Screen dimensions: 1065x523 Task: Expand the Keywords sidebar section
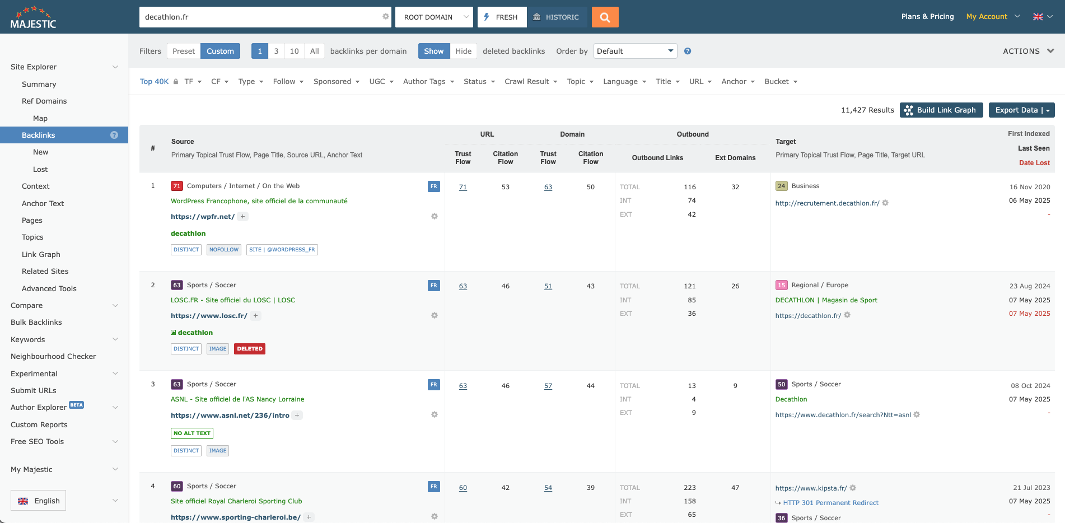[x=115, y=339]
